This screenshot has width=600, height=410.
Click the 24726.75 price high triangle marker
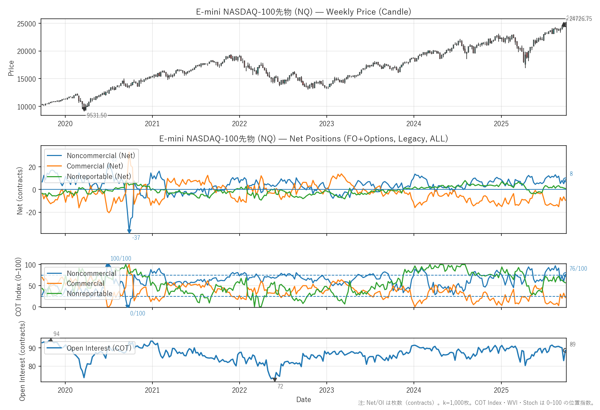(x=564, y=25)
